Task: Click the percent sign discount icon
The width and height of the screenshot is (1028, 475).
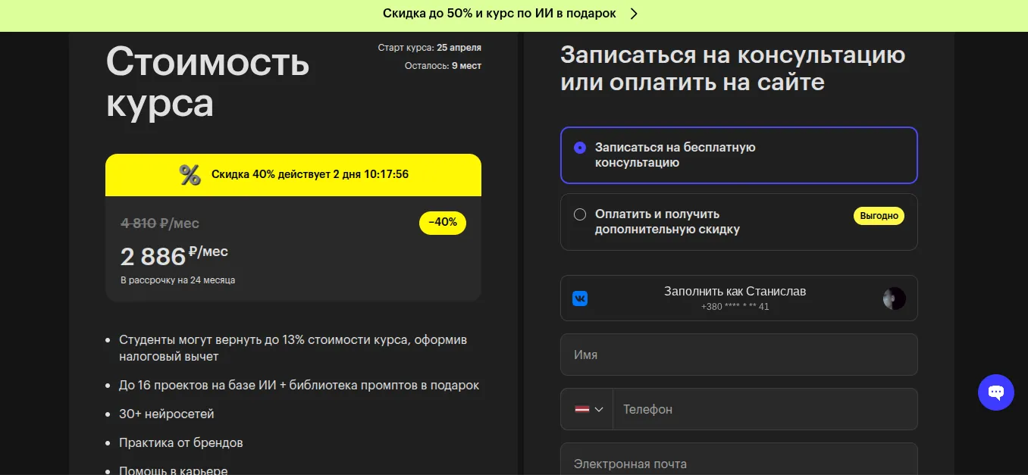Action: pos(190,174)
